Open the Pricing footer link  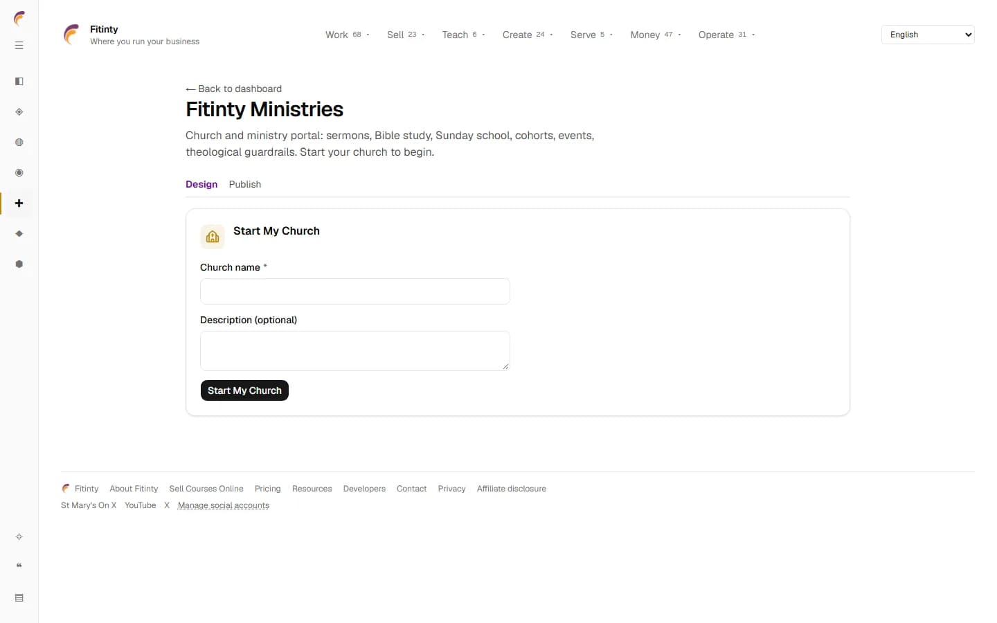268,489
